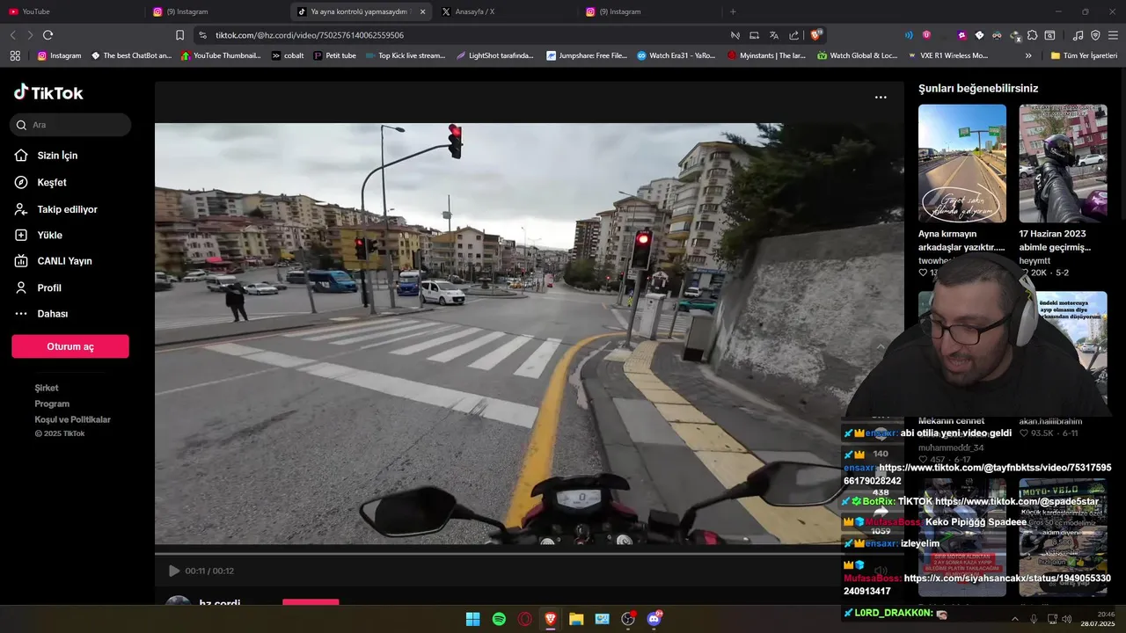The image size is (1126, 633).
Task: Open the TikTok logo home link
Action: coord(48,93)
